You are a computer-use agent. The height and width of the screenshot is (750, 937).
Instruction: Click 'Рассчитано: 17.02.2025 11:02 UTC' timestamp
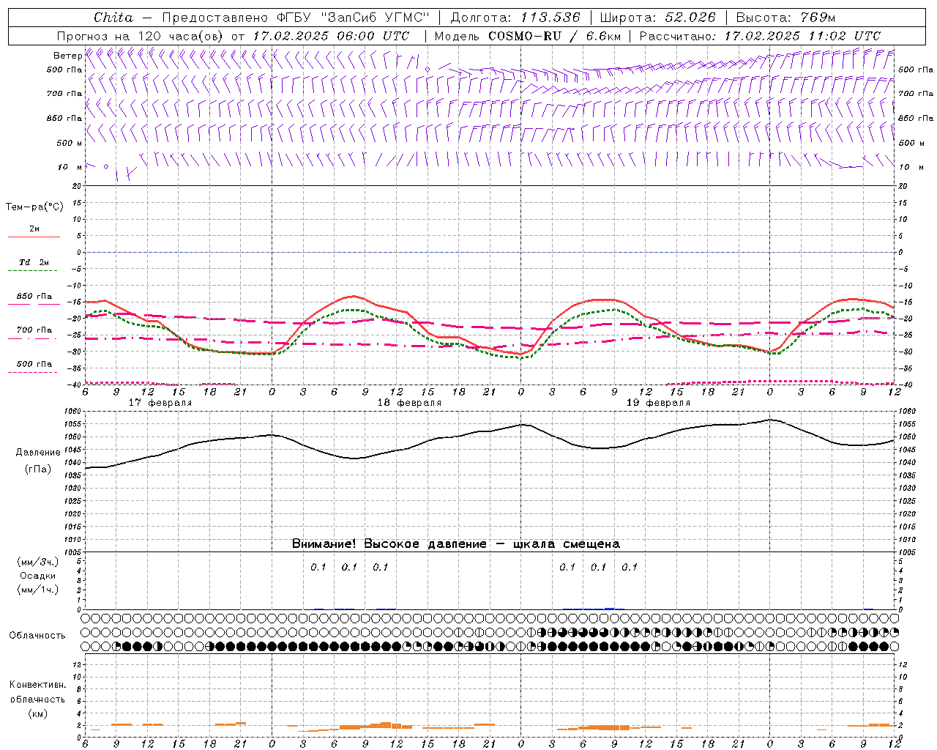[759, 36]
